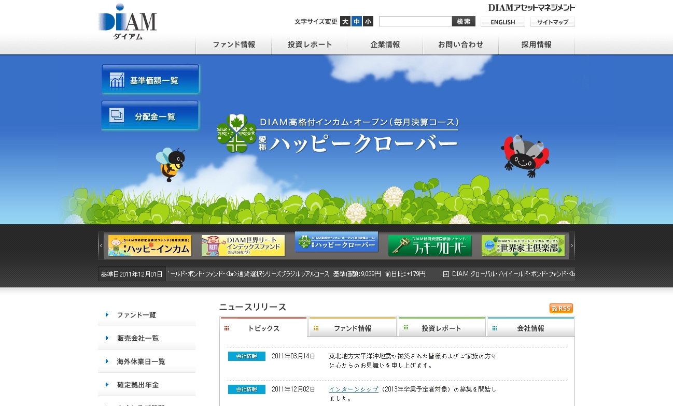Viewport: 673px width, 406px height.
Task: Click the green dots icon on 投資レポート tab
Action: coord(406,327)
